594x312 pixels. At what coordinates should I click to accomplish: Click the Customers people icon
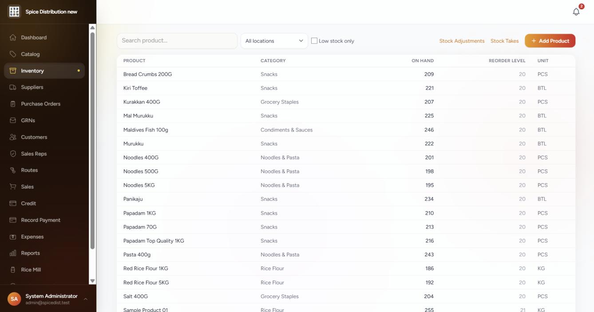coord(13,137)
